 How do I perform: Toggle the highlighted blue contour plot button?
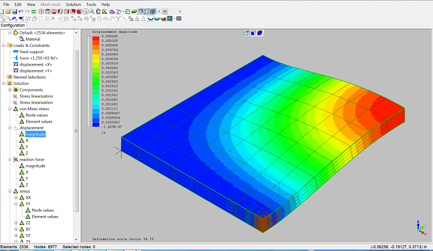(x=151, y=19)
